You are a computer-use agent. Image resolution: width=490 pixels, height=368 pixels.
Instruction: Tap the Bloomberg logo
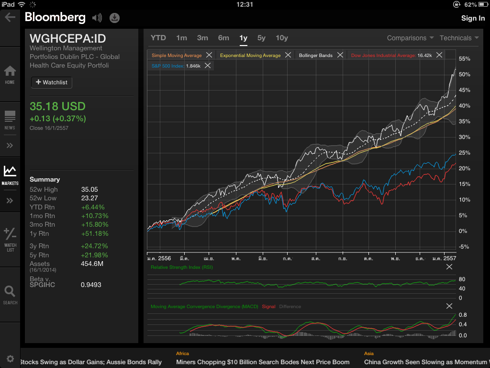pos(55,17)
